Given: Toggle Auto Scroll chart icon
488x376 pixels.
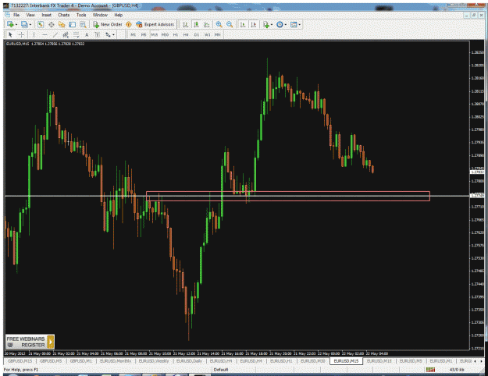Looking at the screenshot, I should coord(243,24).
